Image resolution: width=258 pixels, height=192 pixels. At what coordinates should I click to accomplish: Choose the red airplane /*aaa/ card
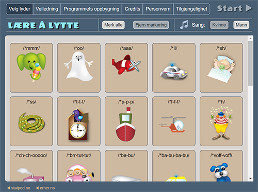coord(126,68)
